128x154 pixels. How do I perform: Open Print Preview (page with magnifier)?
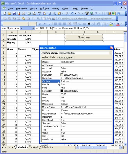click(34, 13)
